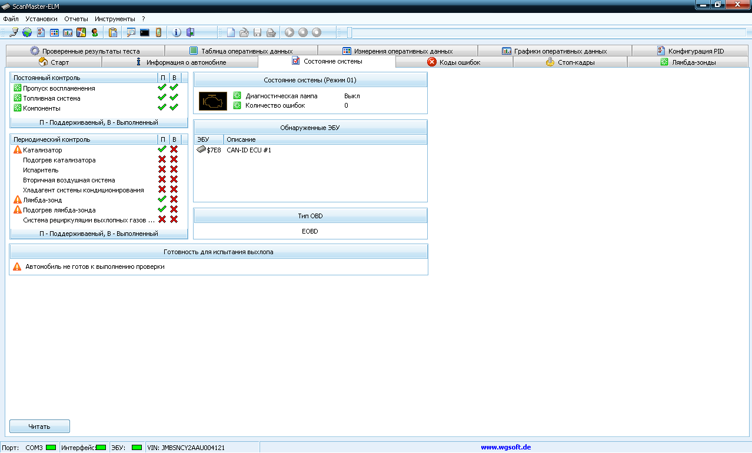Click the clipboard toolbar icon
The width and height of the screenshot is (752, 453).
(113, 32)
